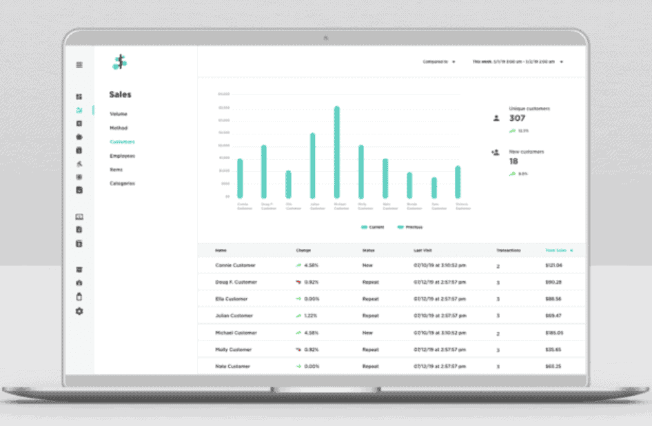
Task: Toggle sort direction on Total Sales column
Action: pyautogui.click(x=571, y=250)
